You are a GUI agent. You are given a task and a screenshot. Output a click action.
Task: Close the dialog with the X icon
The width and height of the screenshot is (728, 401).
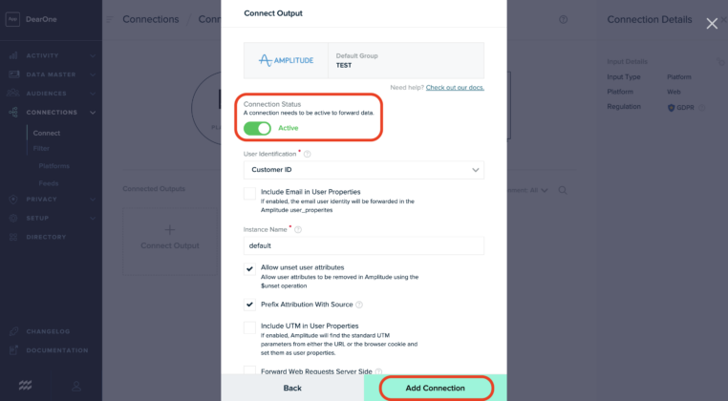coord(712,23)
